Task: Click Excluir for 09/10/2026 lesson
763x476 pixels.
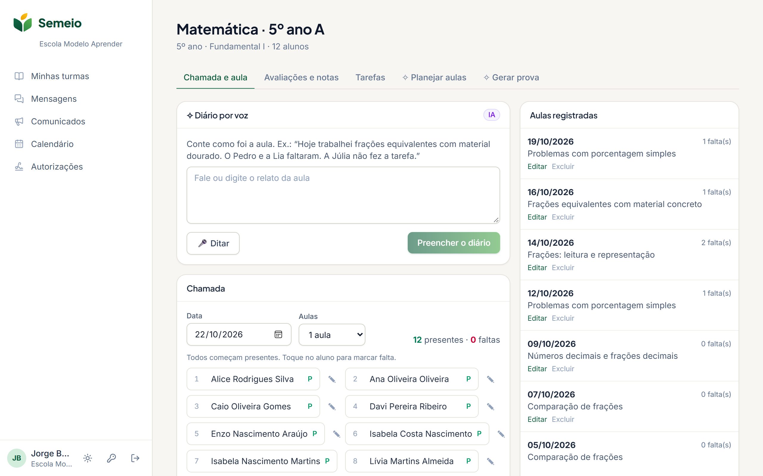Action: coord(563,369)
